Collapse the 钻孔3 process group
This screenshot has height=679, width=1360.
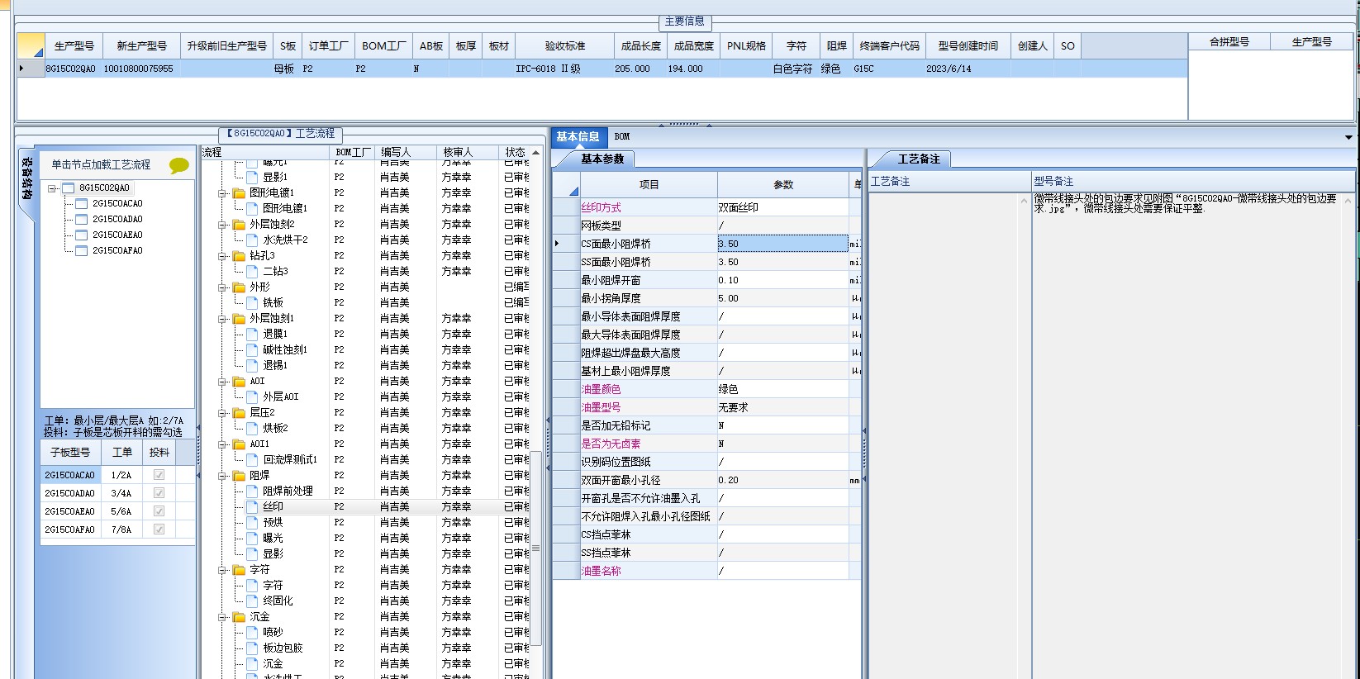(222, 256)
